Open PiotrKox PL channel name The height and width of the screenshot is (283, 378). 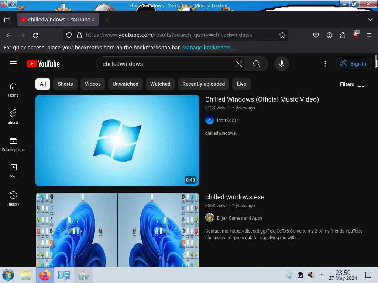[228, 120]
